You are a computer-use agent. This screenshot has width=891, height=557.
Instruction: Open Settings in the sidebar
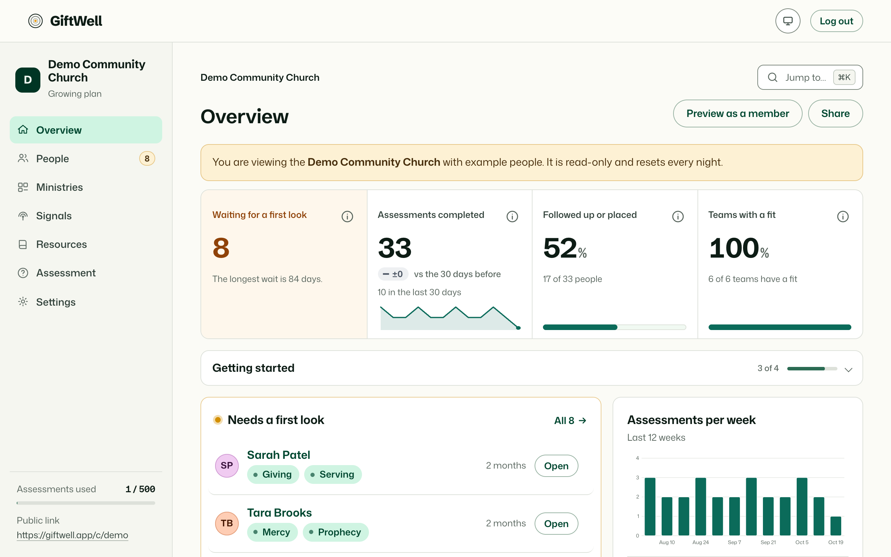(86, 302)
